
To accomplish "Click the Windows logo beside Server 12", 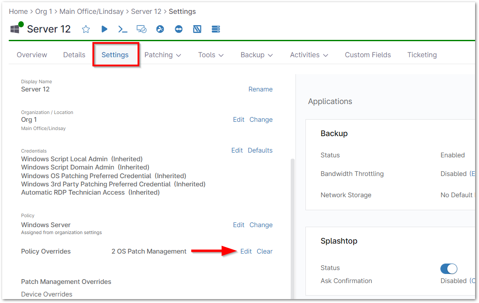I will (15, 29).
